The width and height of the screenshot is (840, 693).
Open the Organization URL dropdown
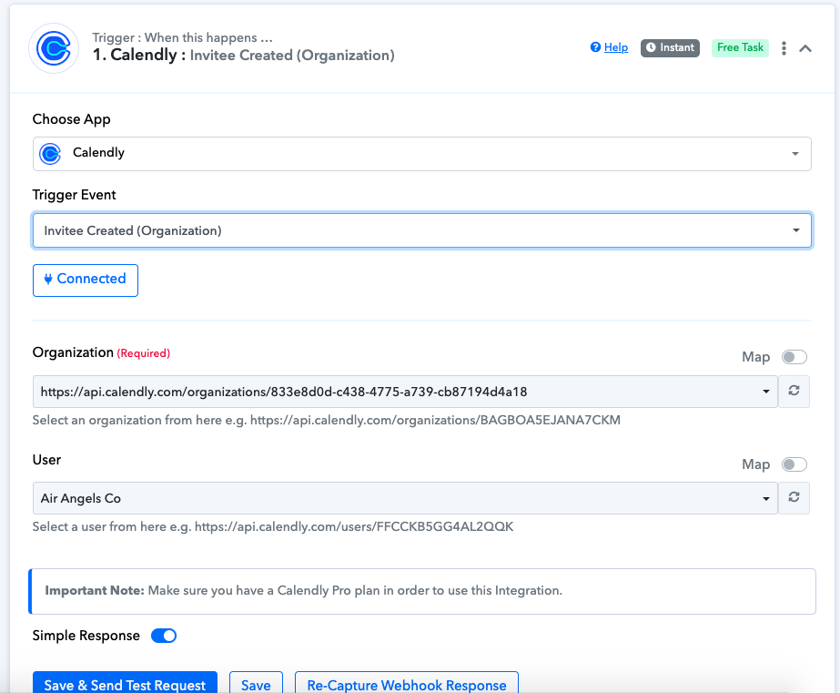(405, 392)
